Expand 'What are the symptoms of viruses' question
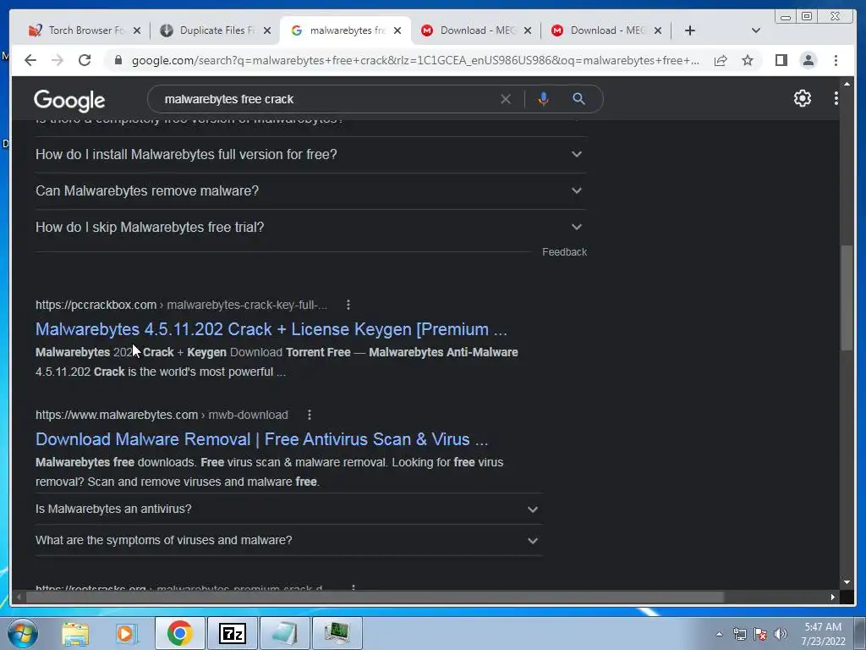This screenshot has width=866, height=650. [288, 540]
